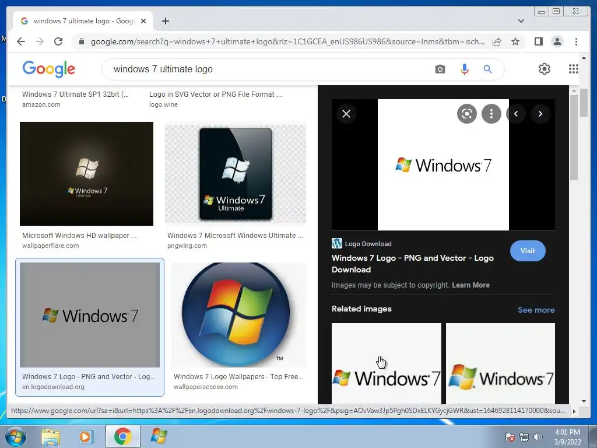This screenshot has height=448, width=597.
Task: Click the forward navigation arrow
Action: tap(40, 41)
